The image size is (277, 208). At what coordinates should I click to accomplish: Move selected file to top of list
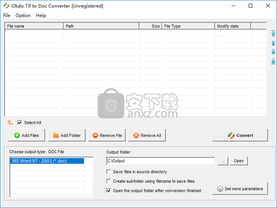273,33
